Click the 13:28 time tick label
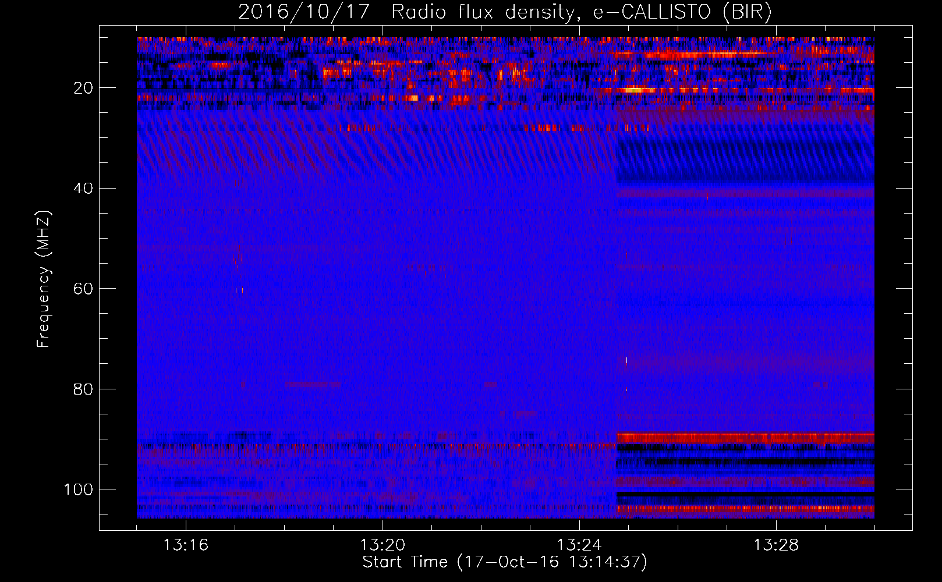942x582 pixels. click(x=776, y=545)
